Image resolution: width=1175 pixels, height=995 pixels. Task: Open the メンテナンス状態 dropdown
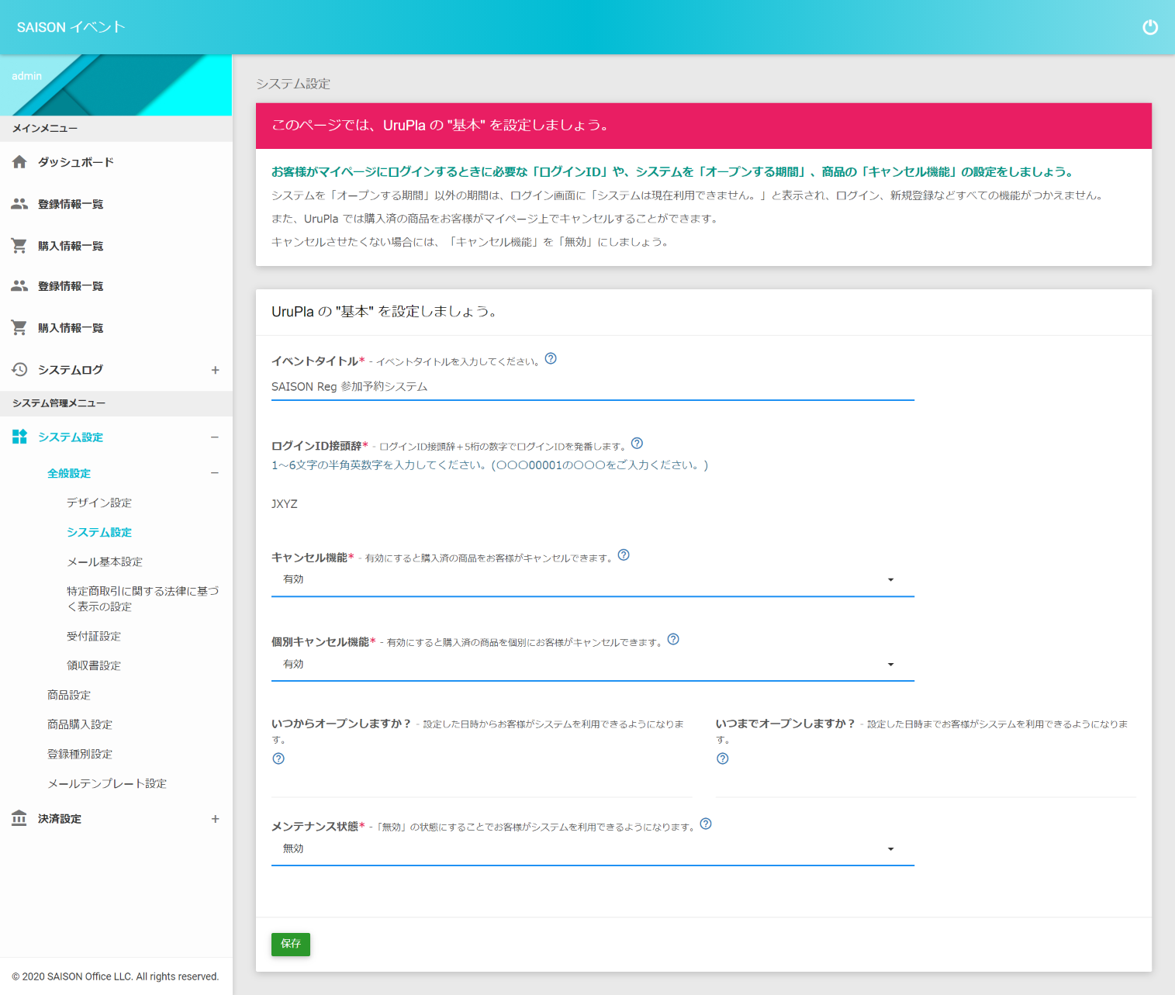(x=593, y=849)
